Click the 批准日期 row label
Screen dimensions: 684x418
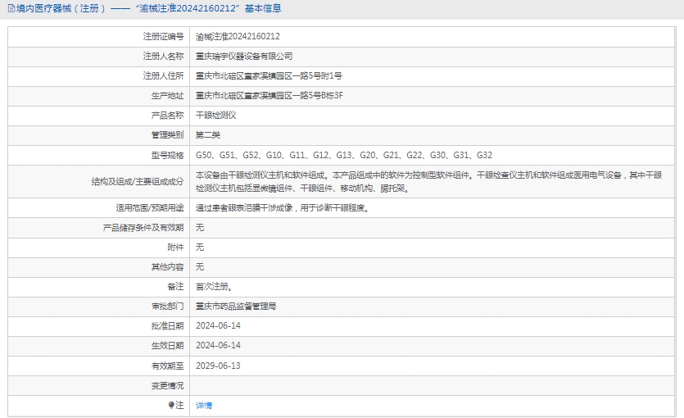pos(167,326)
